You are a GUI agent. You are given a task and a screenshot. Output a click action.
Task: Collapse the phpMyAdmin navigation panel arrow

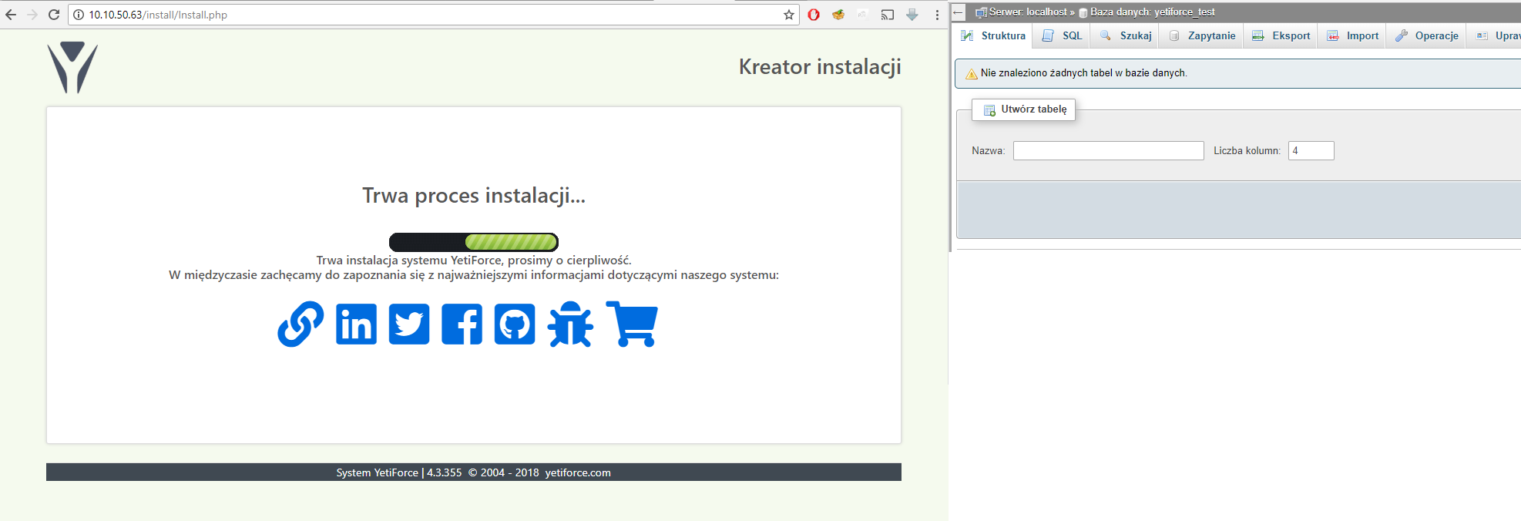tap(959, 12)
